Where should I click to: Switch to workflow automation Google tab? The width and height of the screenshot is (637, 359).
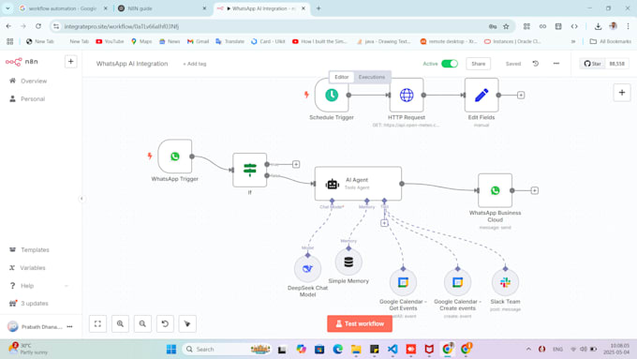[64, 8]
